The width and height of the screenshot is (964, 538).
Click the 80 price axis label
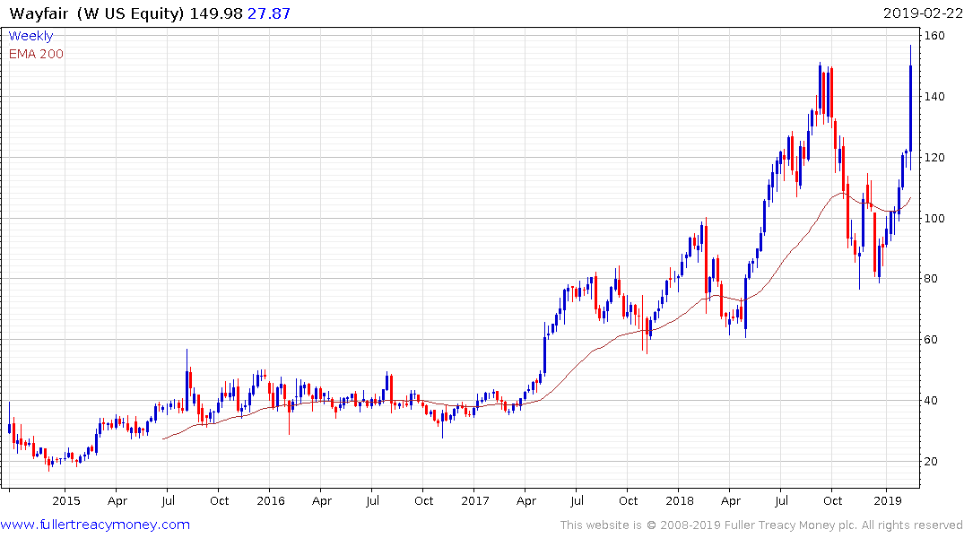[931, 279]
